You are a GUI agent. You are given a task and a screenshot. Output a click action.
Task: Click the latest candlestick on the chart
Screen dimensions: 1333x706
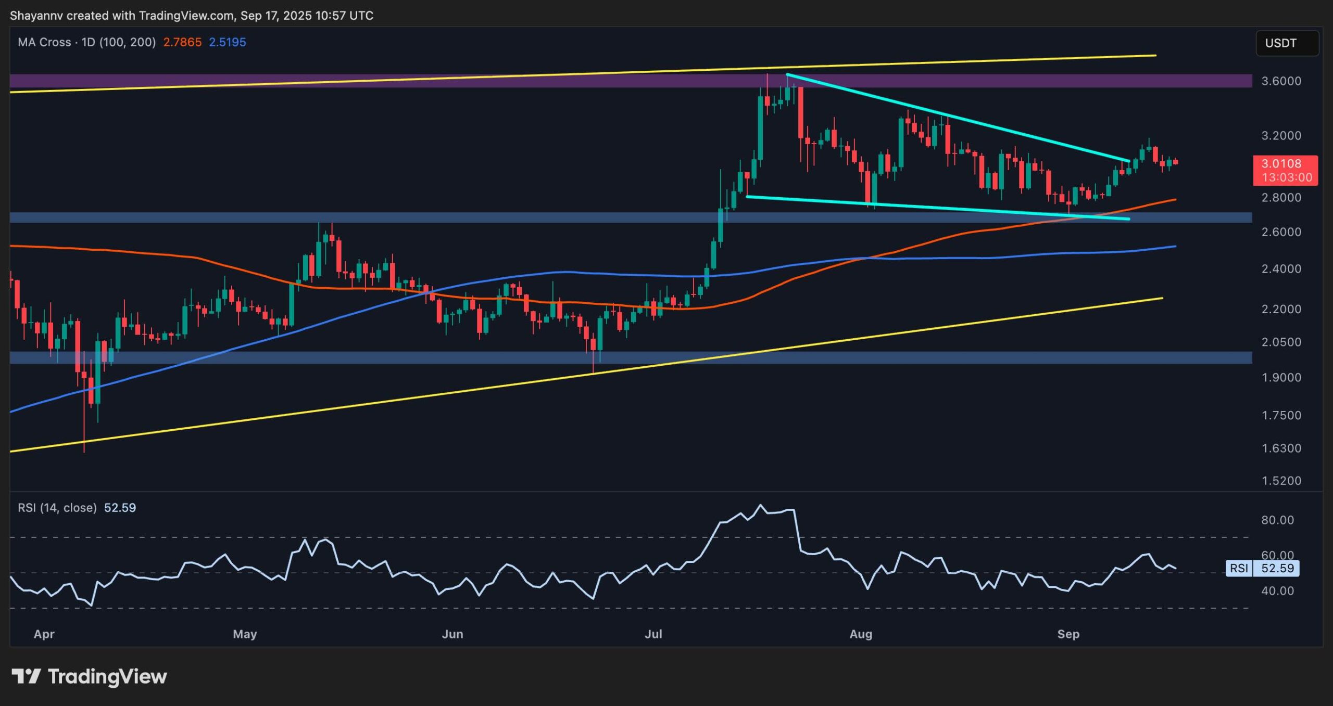(x=1175, y=162)
